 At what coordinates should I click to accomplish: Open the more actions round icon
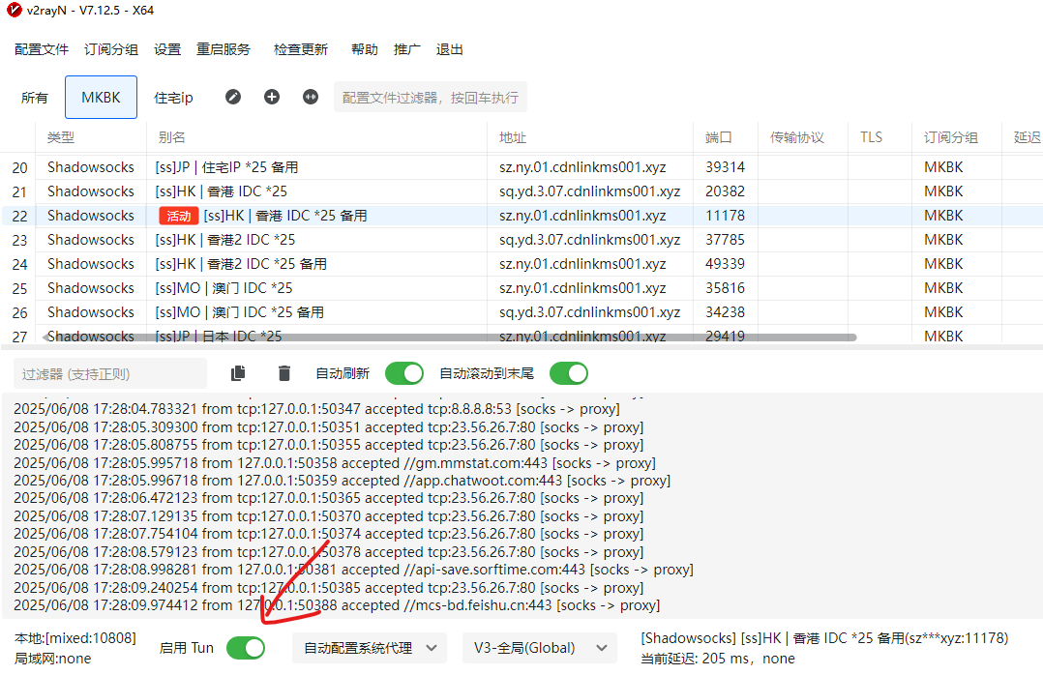pyautogui.click(x=310, y=97)
